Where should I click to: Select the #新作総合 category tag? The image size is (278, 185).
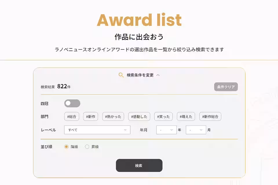tap(210, 116)
